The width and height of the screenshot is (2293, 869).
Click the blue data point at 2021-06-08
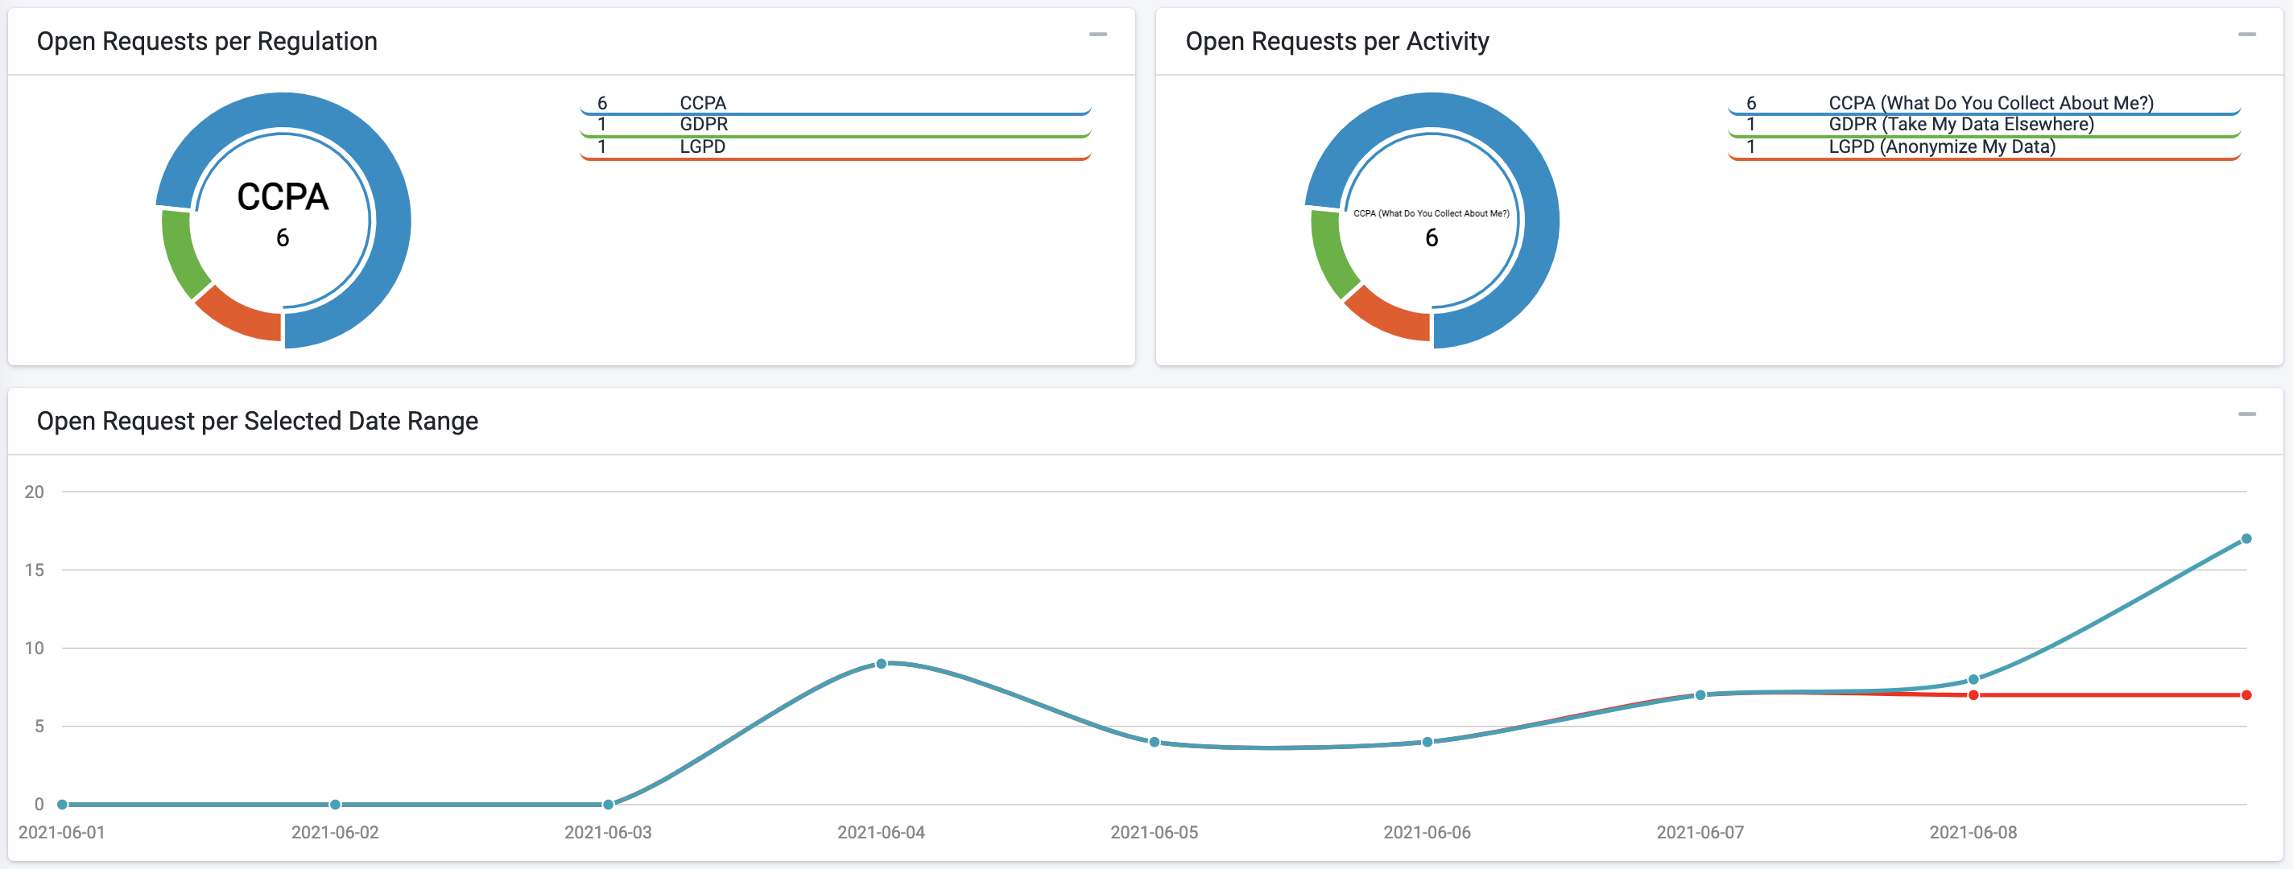1973,680
